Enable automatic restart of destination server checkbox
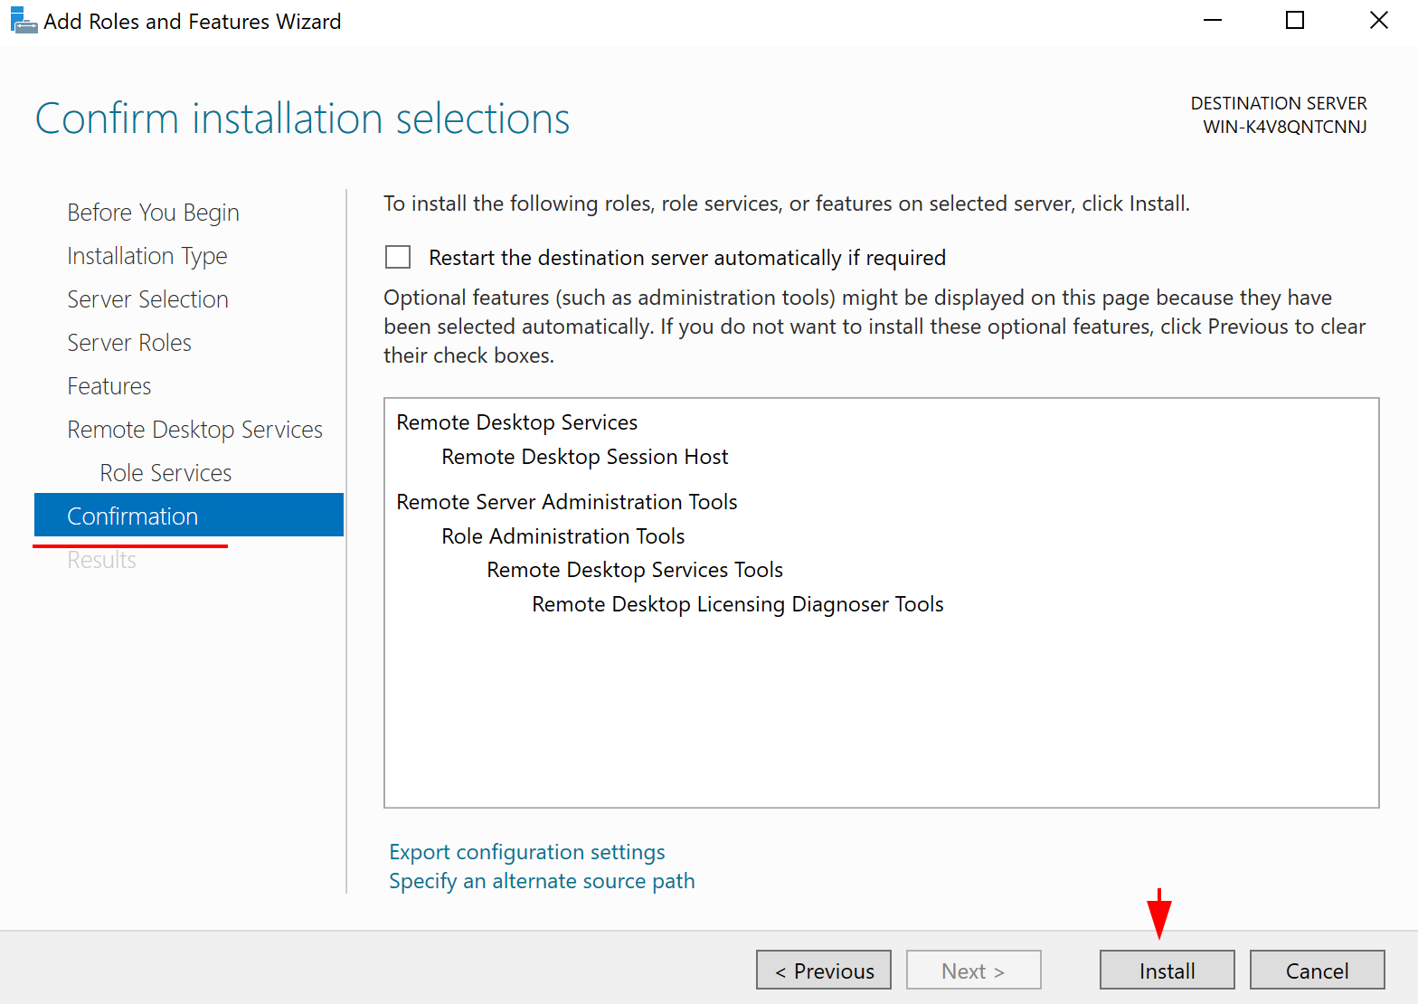Viewport: 1418px width, 1004px height. click(398, 258)
